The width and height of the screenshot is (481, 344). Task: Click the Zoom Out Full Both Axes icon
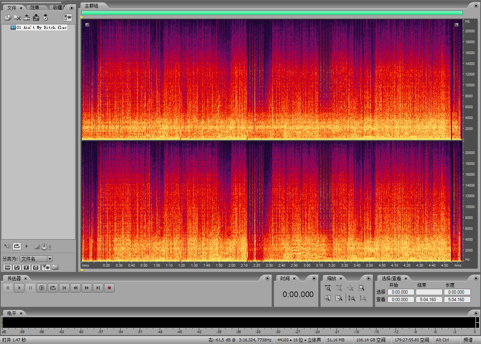(350, 288)
